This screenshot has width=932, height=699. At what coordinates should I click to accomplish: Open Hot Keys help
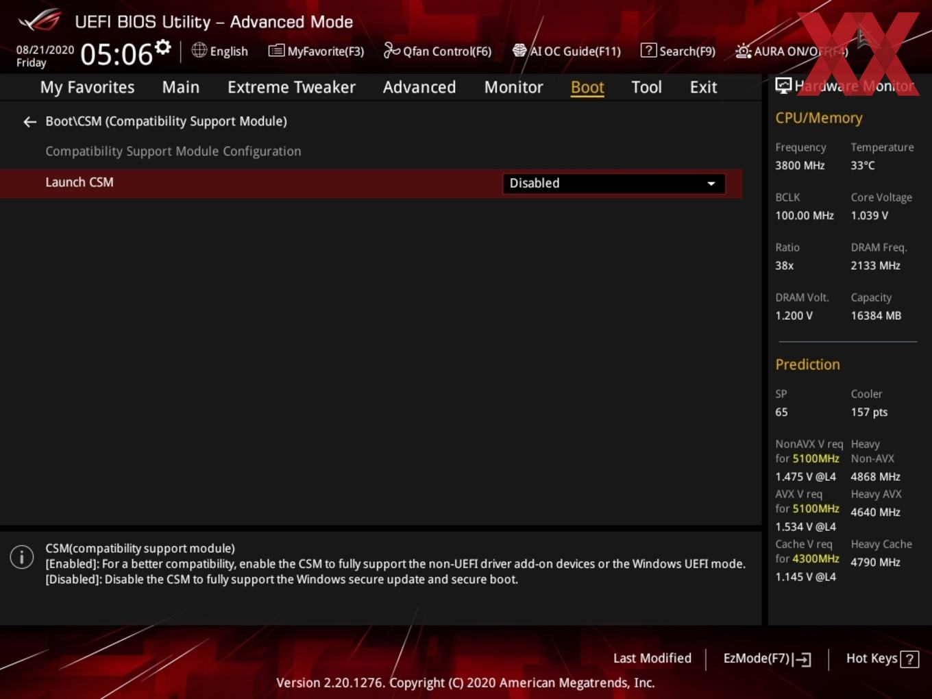click(882, 659)
